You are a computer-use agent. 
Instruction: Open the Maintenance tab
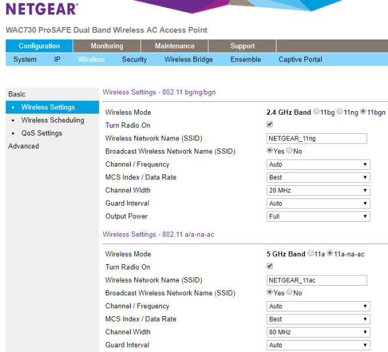tap(175, 46)
